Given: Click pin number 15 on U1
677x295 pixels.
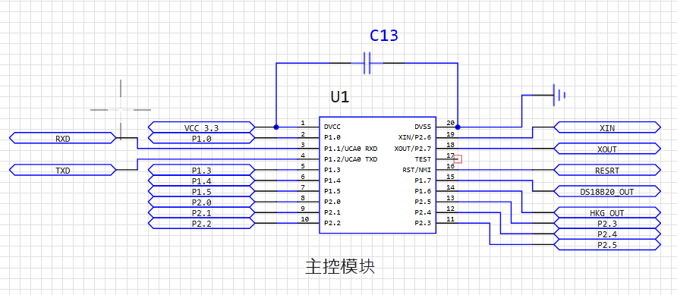Looking at the screenshot, I should coord(451,177).
